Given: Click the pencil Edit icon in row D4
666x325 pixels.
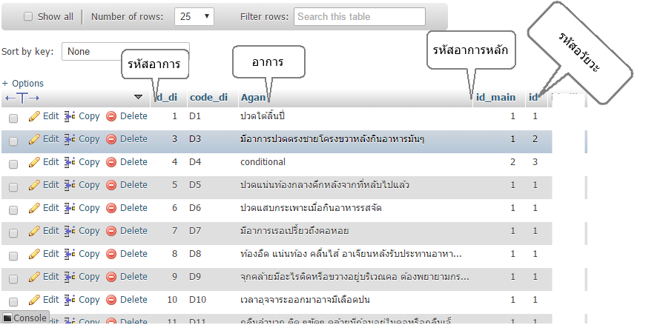Looking at the screenshot, I should [x=34, y=162].
